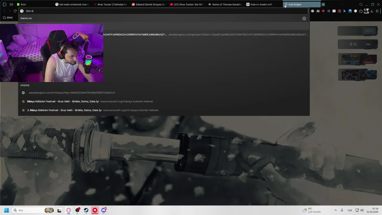Go back with the back arrow
Image resolution: width=382 pixels, height=215 pixels.
click(x=4, y=11)
